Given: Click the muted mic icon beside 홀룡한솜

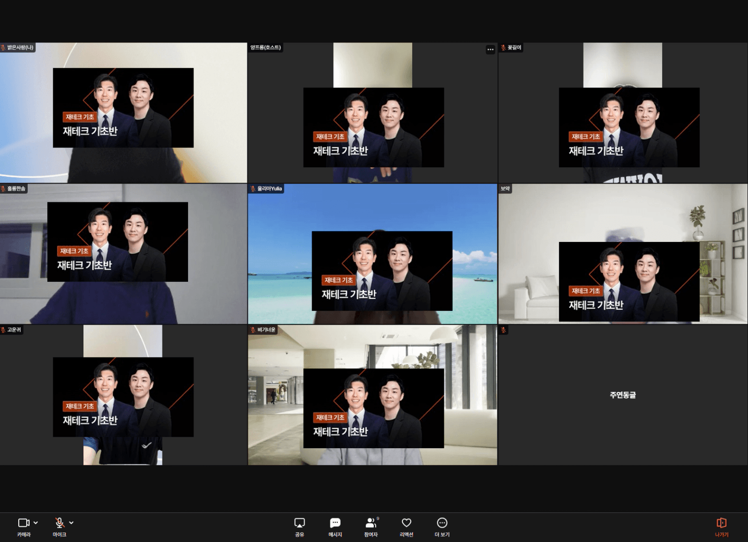Looking at the screenshot, I should click(3, 189).
